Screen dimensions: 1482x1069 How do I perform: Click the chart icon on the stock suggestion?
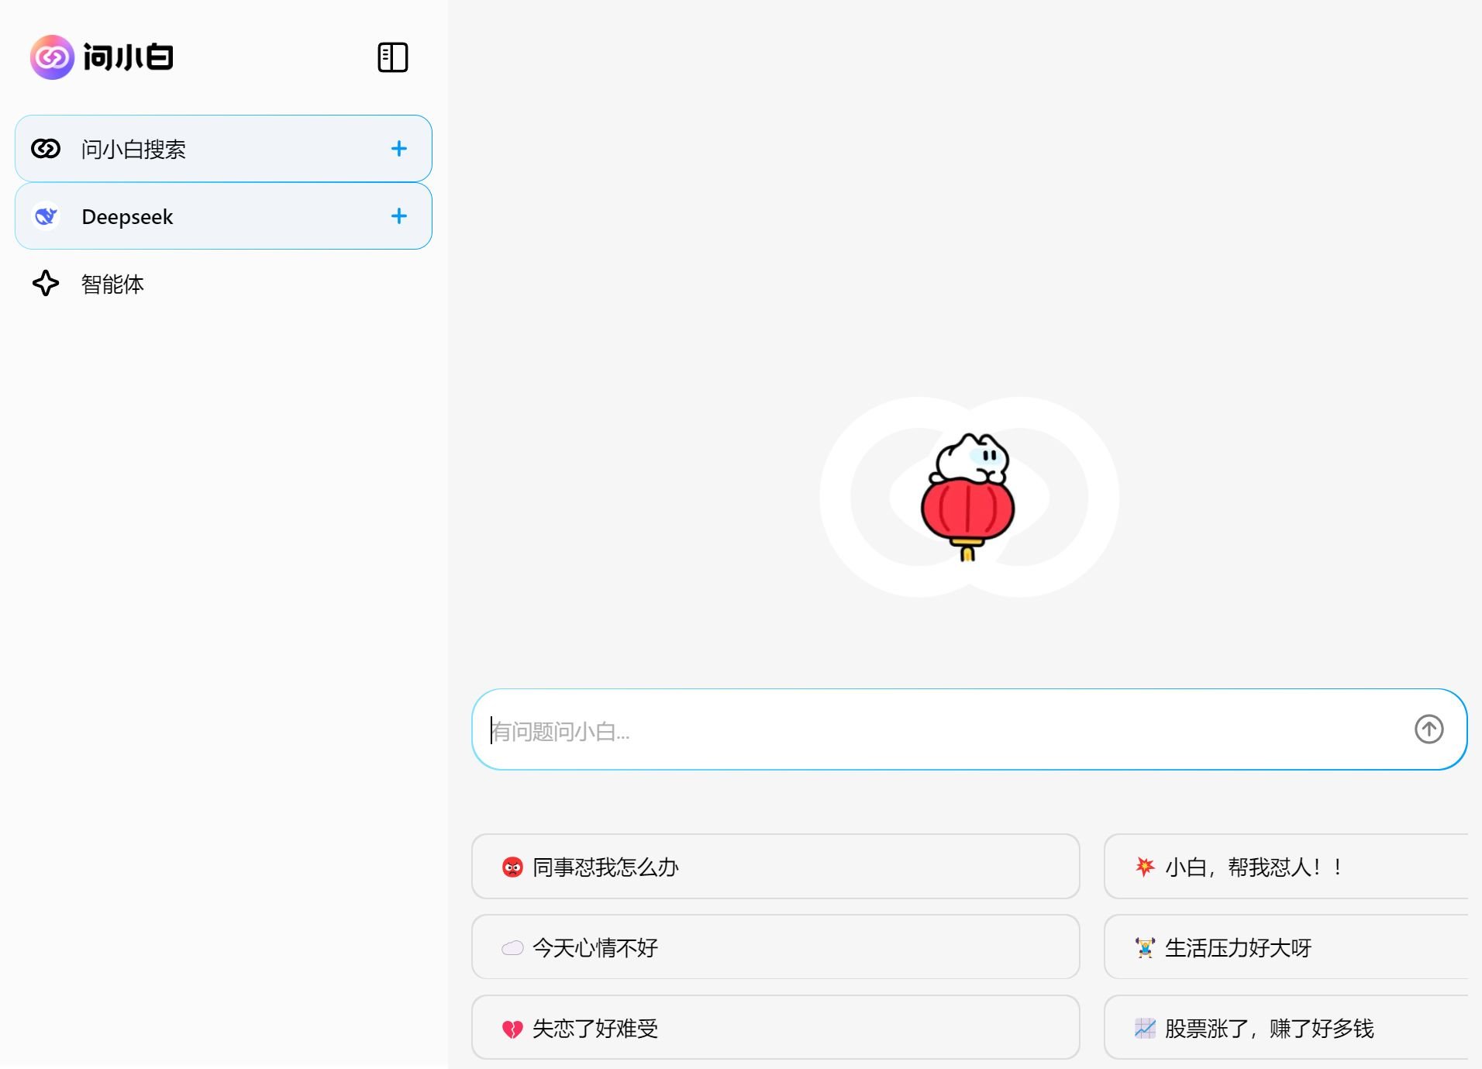(x=1145, y=1028)
